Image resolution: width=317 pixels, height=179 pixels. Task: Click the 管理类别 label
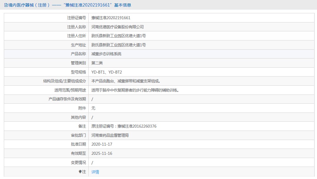tap(78, 63)
